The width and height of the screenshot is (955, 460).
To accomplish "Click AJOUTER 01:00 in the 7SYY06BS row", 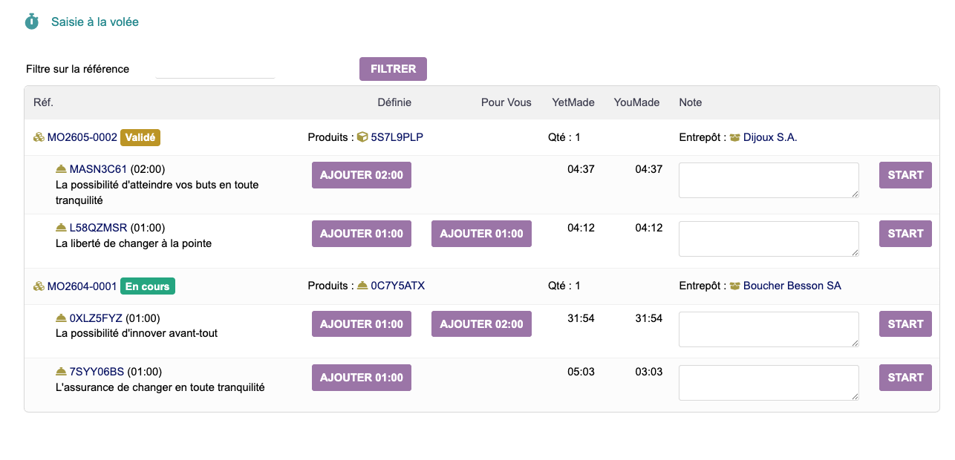I will click(362, 378).
